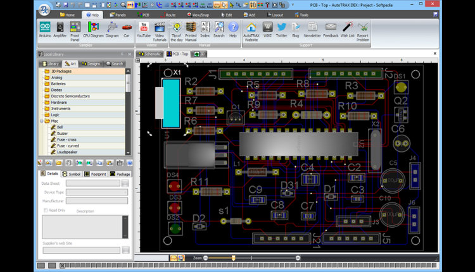Click Report Problem
Image resolution: width=475 pixels, height=272 pixels.
click(363, 32)
